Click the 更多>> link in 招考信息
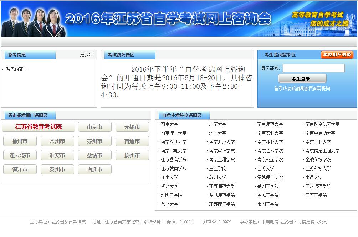358x237 pixels. (86, 55)
